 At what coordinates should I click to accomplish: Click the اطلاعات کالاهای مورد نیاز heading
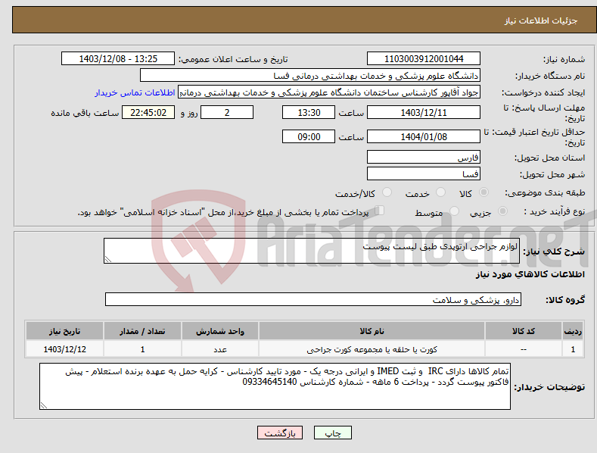530,274
